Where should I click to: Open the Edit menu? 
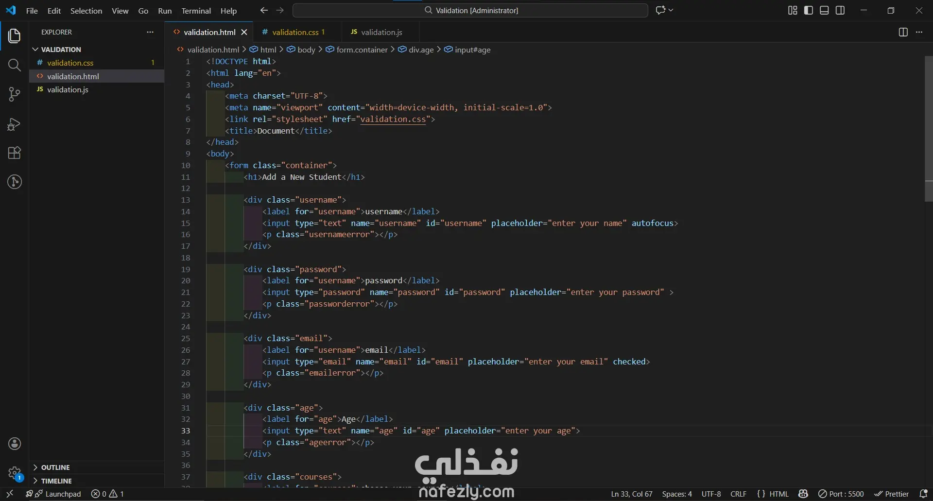pos(54,10)
